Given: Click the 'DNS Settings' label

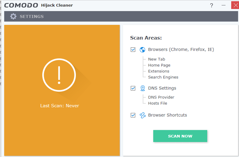Looking at the screenshot, I should pos(162,88).
